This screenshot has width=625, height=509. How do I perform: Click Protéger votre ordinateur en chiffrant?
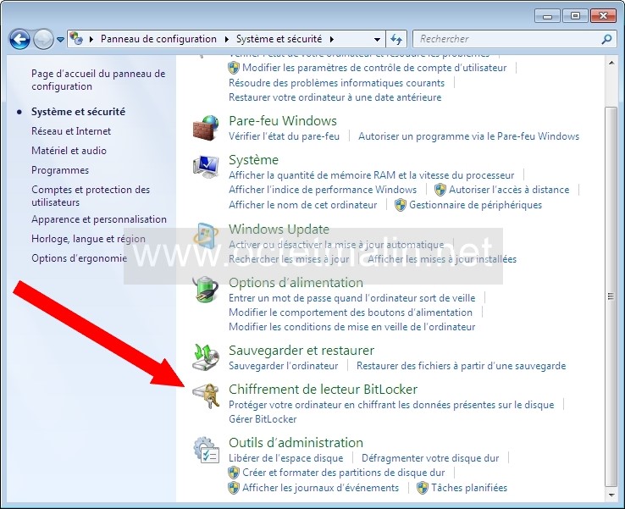tap(391, 405)
